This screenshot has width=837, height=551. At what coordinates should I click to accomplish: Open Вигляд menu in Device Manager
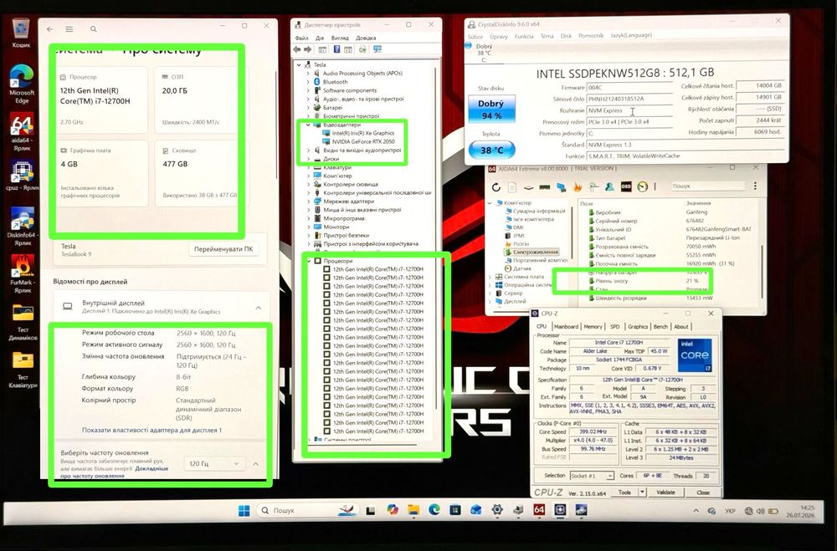[x=340, y=38]
